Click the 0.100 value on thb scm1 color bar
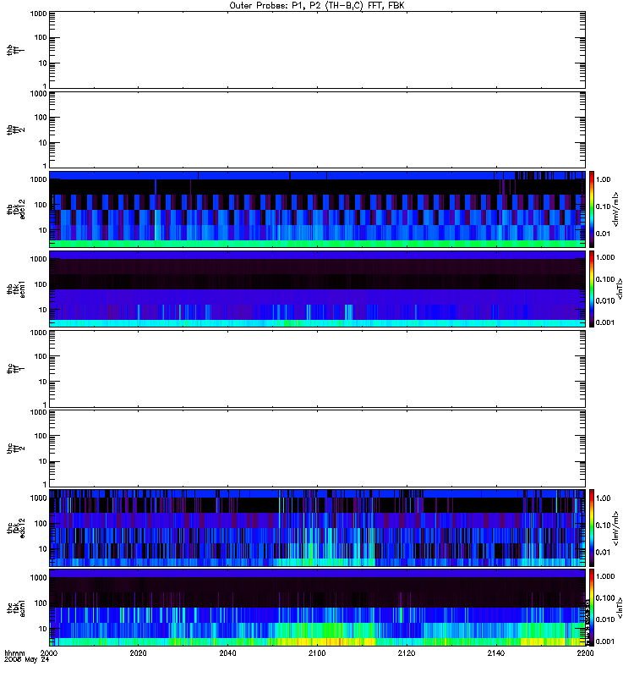The height and width of the screenshot is (677, 634). coord(605,279)
